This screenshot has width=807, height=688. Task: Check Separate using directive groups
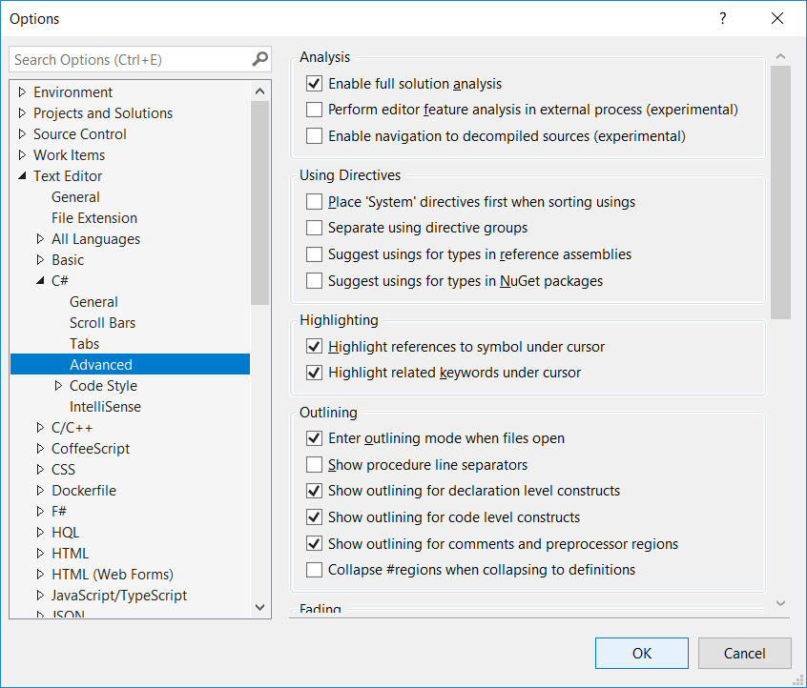(x=314, y=228)
